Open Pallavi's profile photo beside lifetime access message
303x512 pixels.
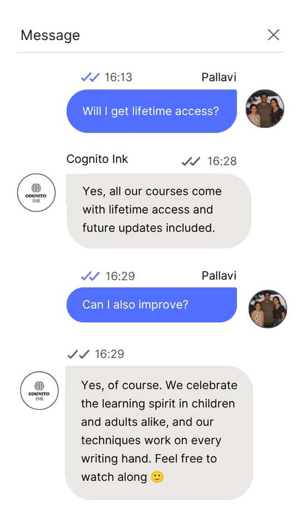tap(265, 109)
